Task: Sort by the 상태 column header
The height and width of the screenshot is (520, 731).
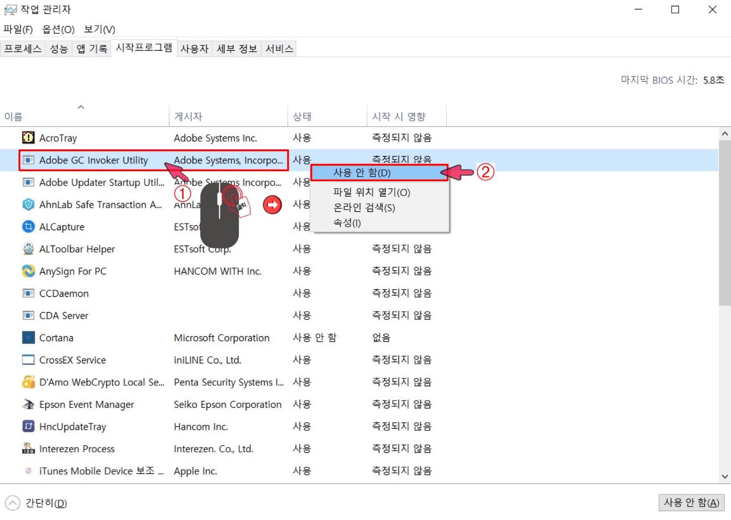Action: 327,116
